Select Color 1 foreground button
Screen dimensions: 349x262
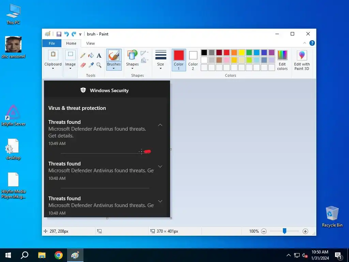[179, 60]
